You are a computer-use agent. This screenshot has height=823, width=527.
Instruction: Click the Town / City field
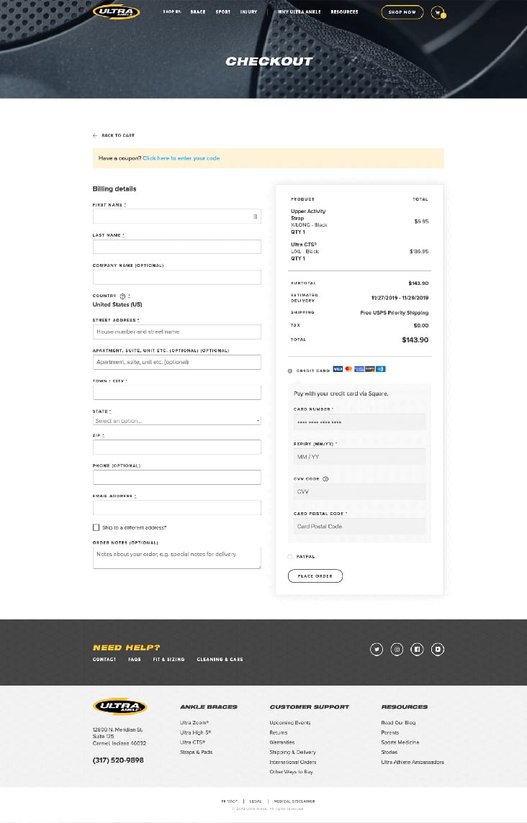[177, 392]
